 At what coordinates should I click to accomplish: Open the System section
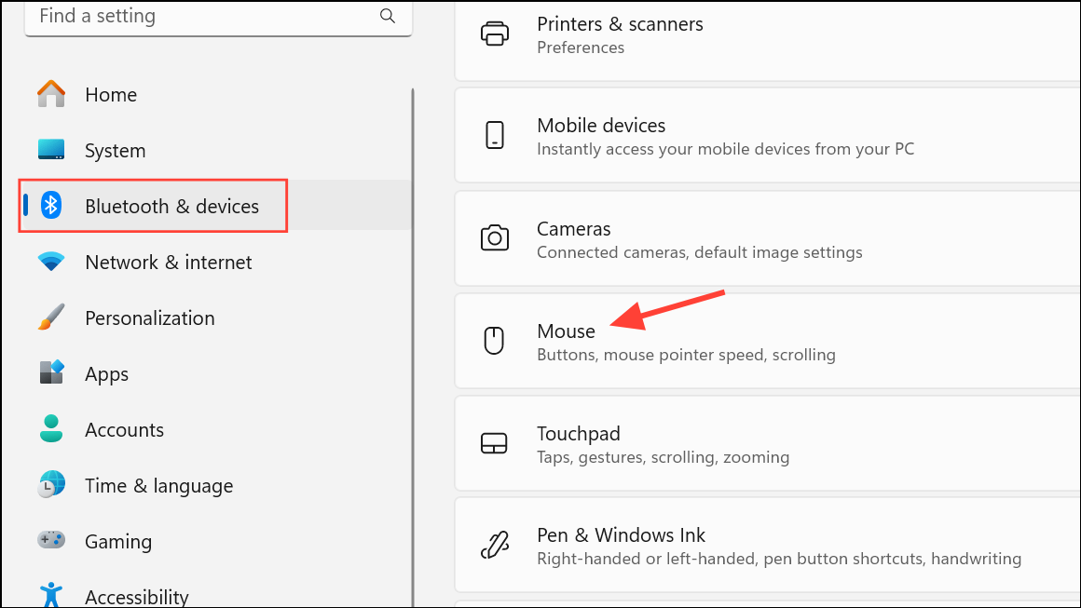pos(113,149)
